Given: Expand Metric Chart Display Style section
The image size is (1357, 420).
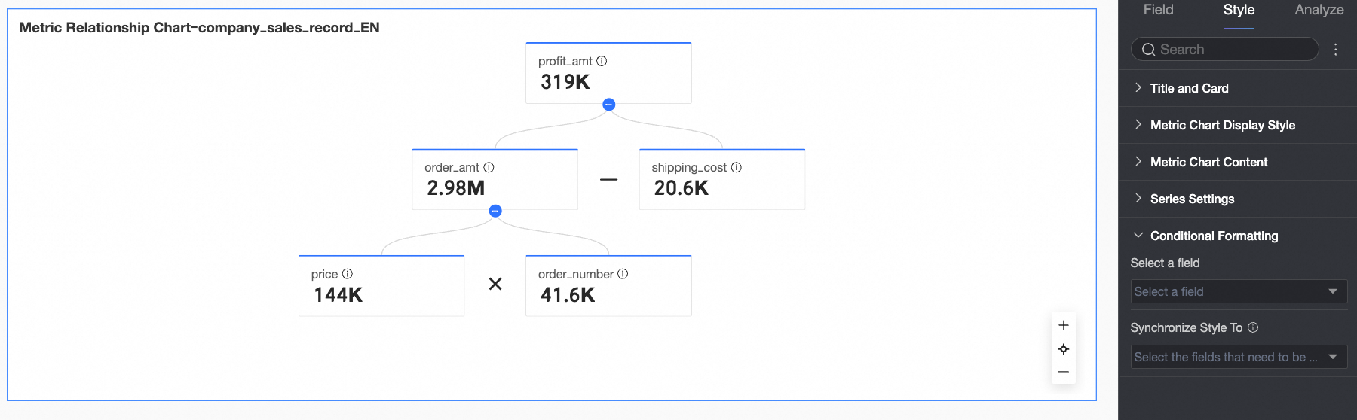Looking at the screenshot, I should [1222, 125].
